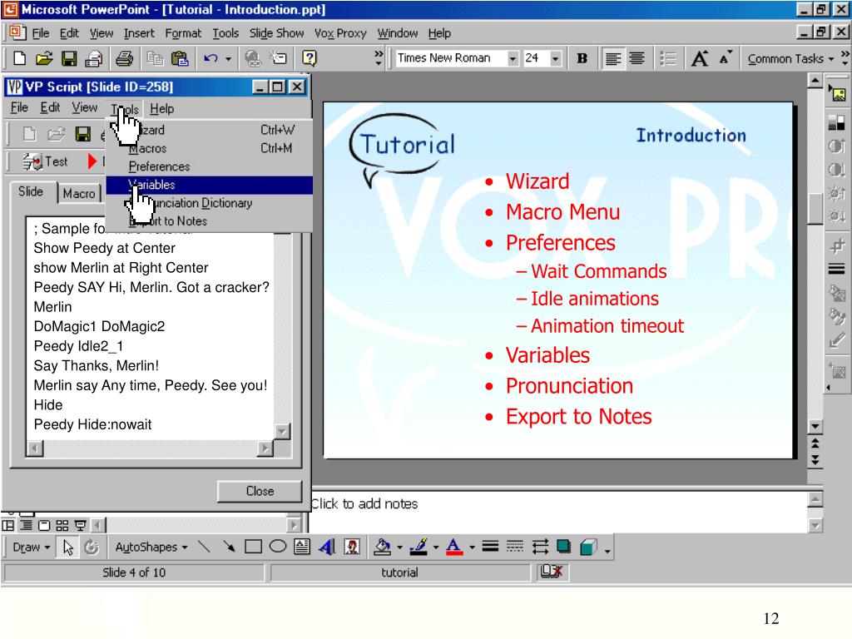Click the Shadow style icon

point(564,547)
